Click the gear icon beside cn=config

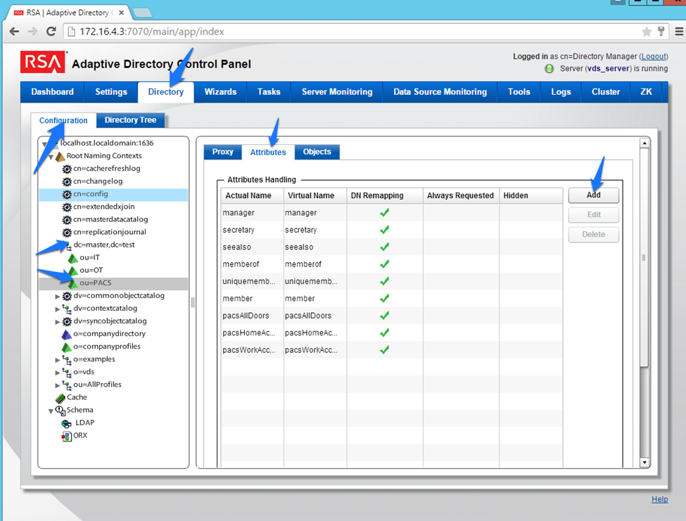point(67,194)
